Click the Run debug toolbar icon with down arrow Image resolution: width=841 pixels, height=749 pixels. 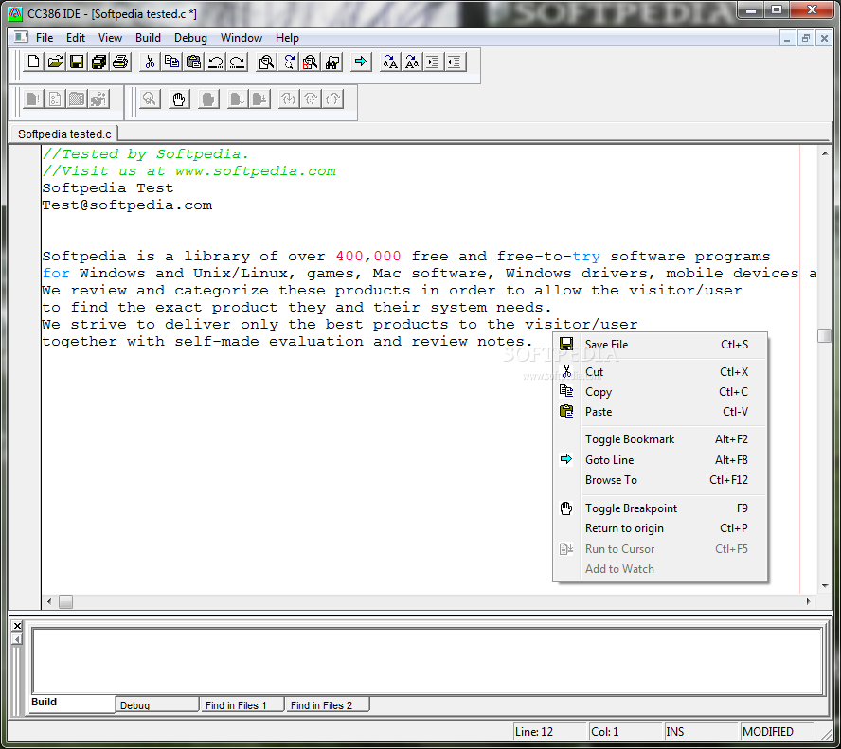237,99
